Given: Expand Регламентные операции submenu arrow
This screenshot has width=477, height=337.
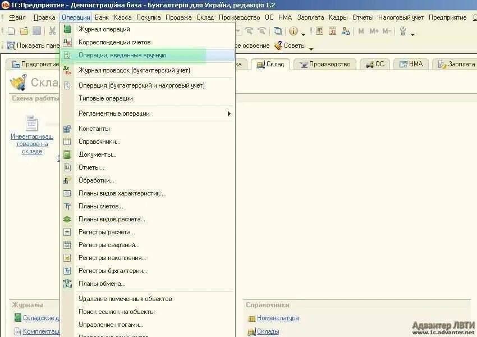Looking at the screenshot, I should [229, 113].
